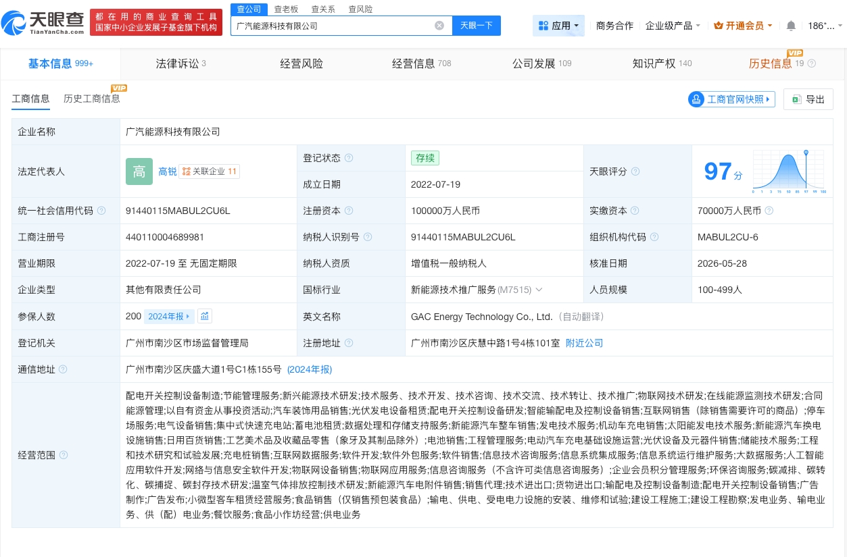Expand the 2024年报 arrow next to 200
The width and height of the screenshot is (847, 557).
[x=170, y=316]
